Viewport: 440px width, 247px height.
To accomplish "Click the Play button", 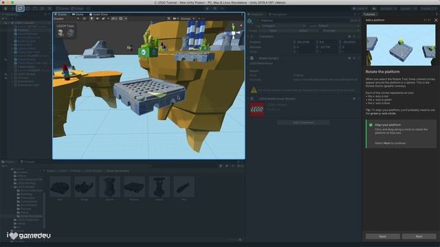I will (208, 8).
